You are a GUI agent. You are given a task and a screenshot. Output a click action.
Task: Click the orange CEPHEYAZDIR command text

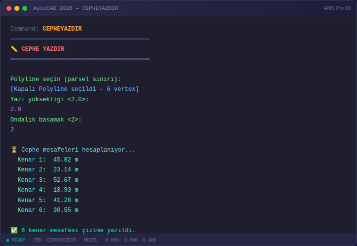coord(62,29)
